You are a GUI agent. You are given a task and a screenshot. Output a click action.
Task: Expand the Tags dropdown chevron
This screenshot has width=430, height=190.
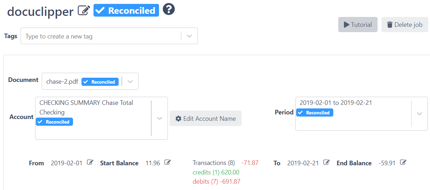click(189, 36)
